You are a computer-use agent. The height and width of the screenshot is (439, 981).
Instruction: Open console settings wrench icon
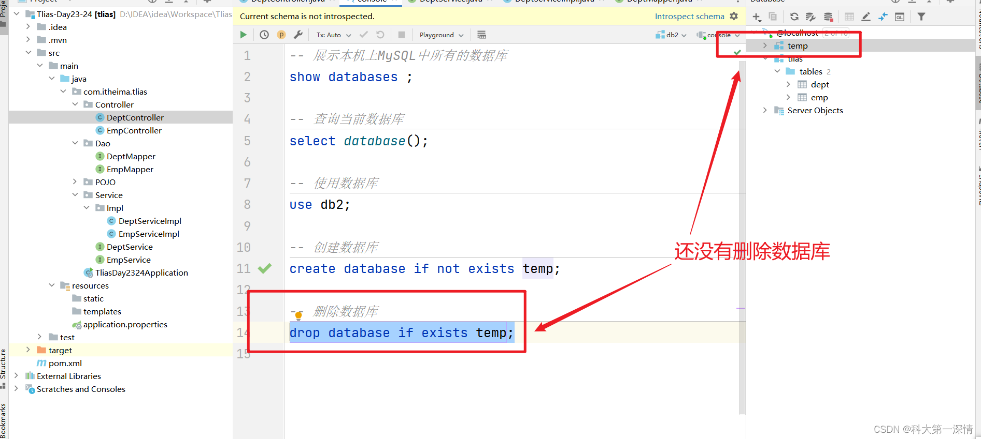coord(298,35)
